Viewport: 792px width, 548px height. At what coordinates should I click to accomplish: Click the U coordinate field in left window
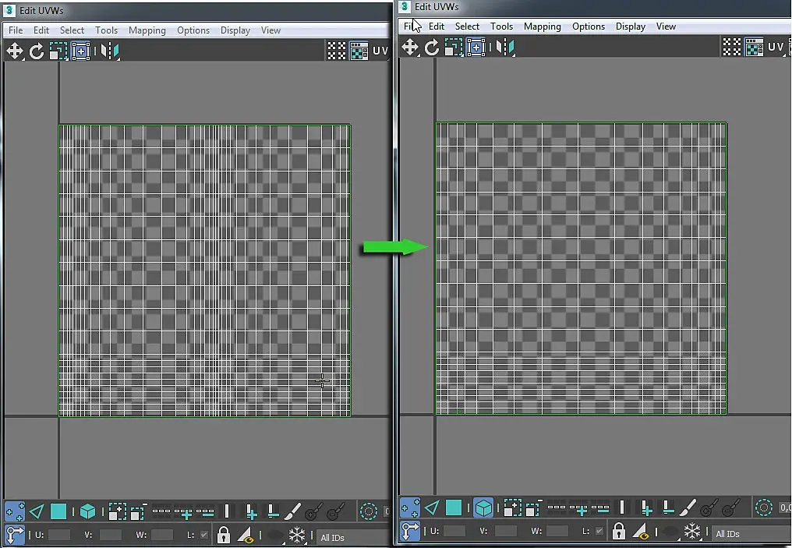click(59, 535)
